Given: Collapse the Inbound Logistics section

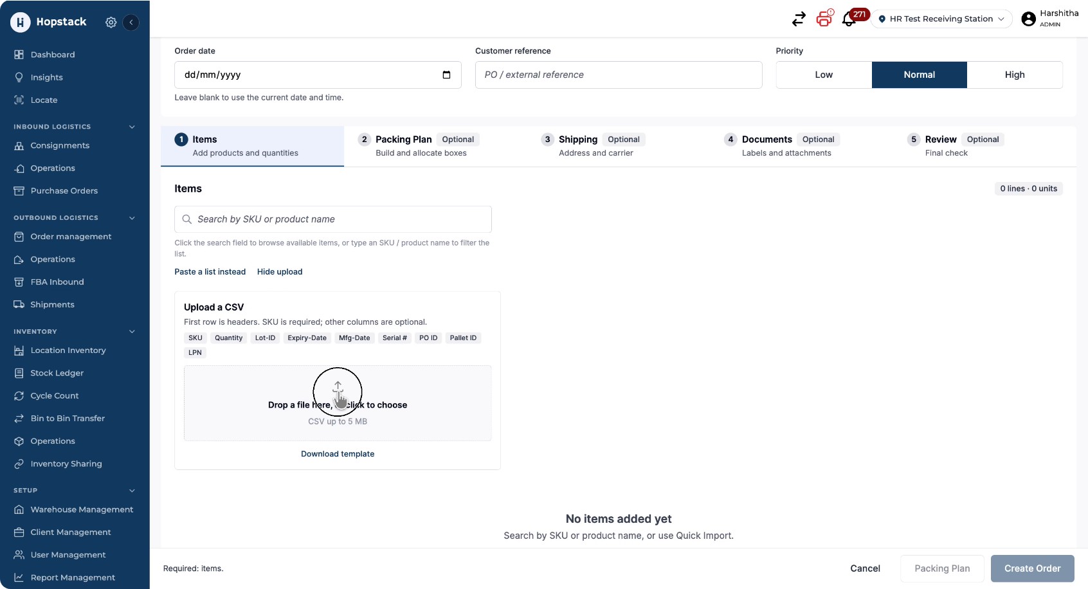Looking at the screenshot, I should pos(132,127).
